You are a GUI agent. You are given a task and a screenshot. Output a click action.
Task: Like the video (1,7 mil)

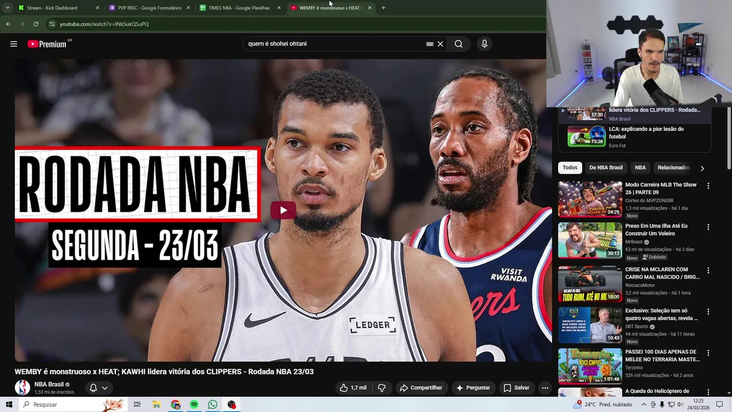(353, 387)
